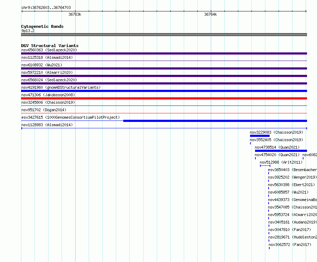Click the 9p13.2 band label

coord(28,31)
